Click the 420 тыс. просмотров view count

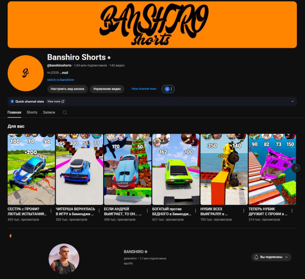click(23, 220)
